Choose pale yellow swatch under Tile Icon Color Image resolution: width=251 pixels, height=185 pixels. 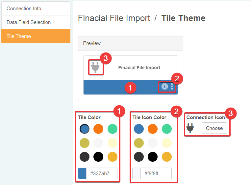[x=167, y=143]
